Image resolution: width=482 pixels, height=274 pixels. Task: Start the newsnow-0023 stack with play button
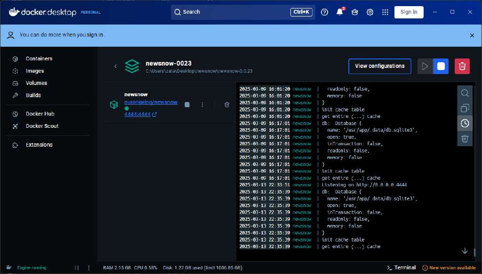click(425, 66)
